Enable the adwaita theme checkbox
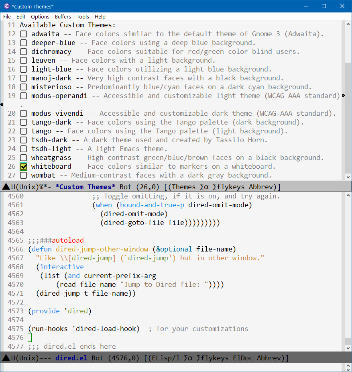The image size is (352, 372). 23,34
